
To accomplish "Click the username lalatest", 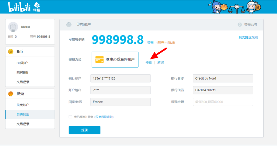I will [25, 27].
